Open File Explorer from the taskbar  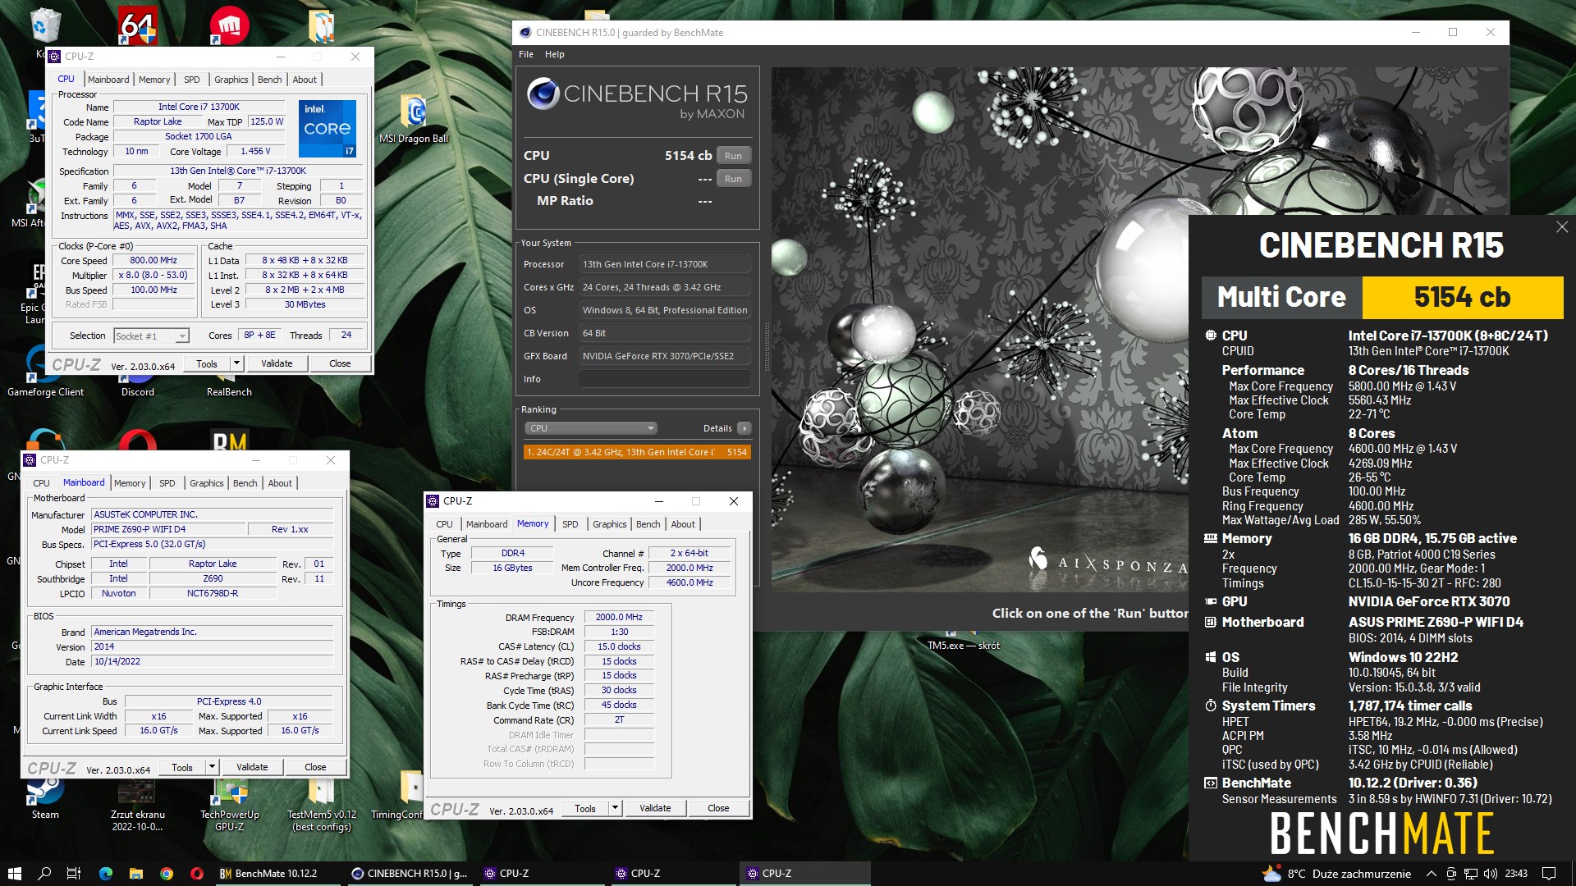(x=135, y=874)
